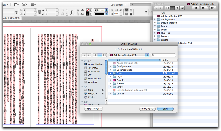221x131 pixels.
Task: Click the Quick Apply lightning bolt icon
Action: pos(146,12)
